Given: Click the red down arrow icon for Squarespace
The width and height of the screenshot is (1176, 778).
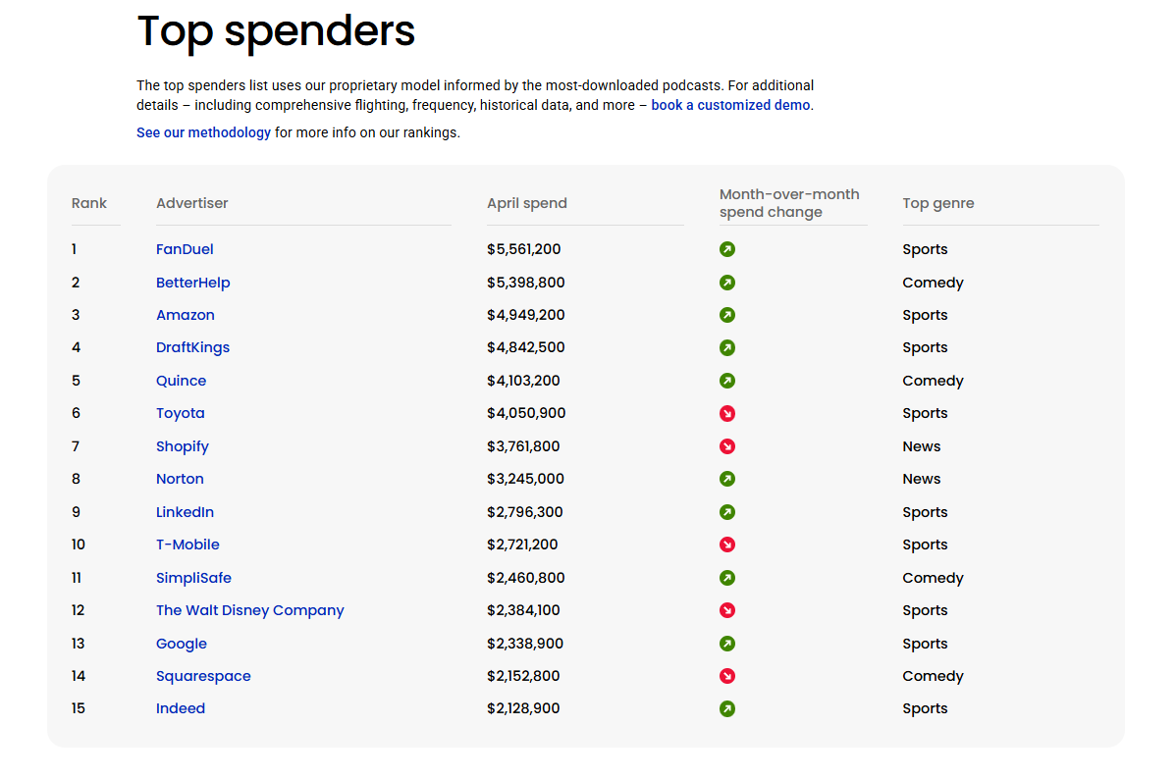Looking at the screenshot, I should pos(727,676).
